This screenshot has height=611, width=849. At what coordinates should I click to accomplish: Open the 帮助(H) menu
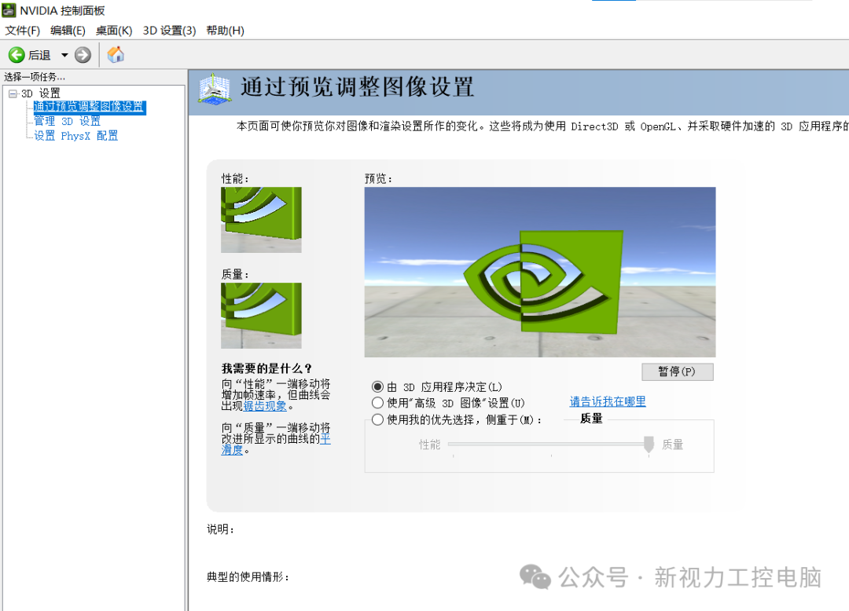(x=226, y=31)
